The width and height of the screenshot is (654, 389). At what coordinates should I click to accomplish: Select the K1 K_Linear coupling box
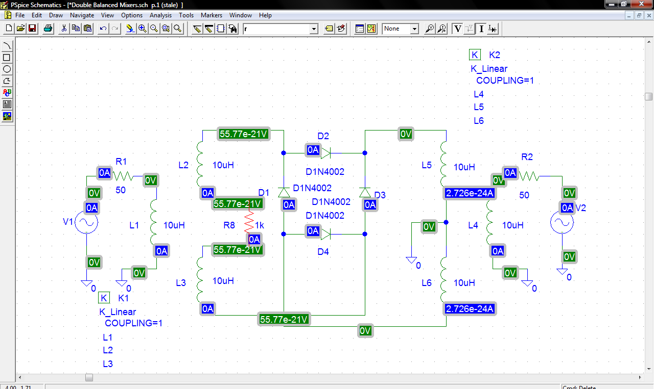click(104, 298)
